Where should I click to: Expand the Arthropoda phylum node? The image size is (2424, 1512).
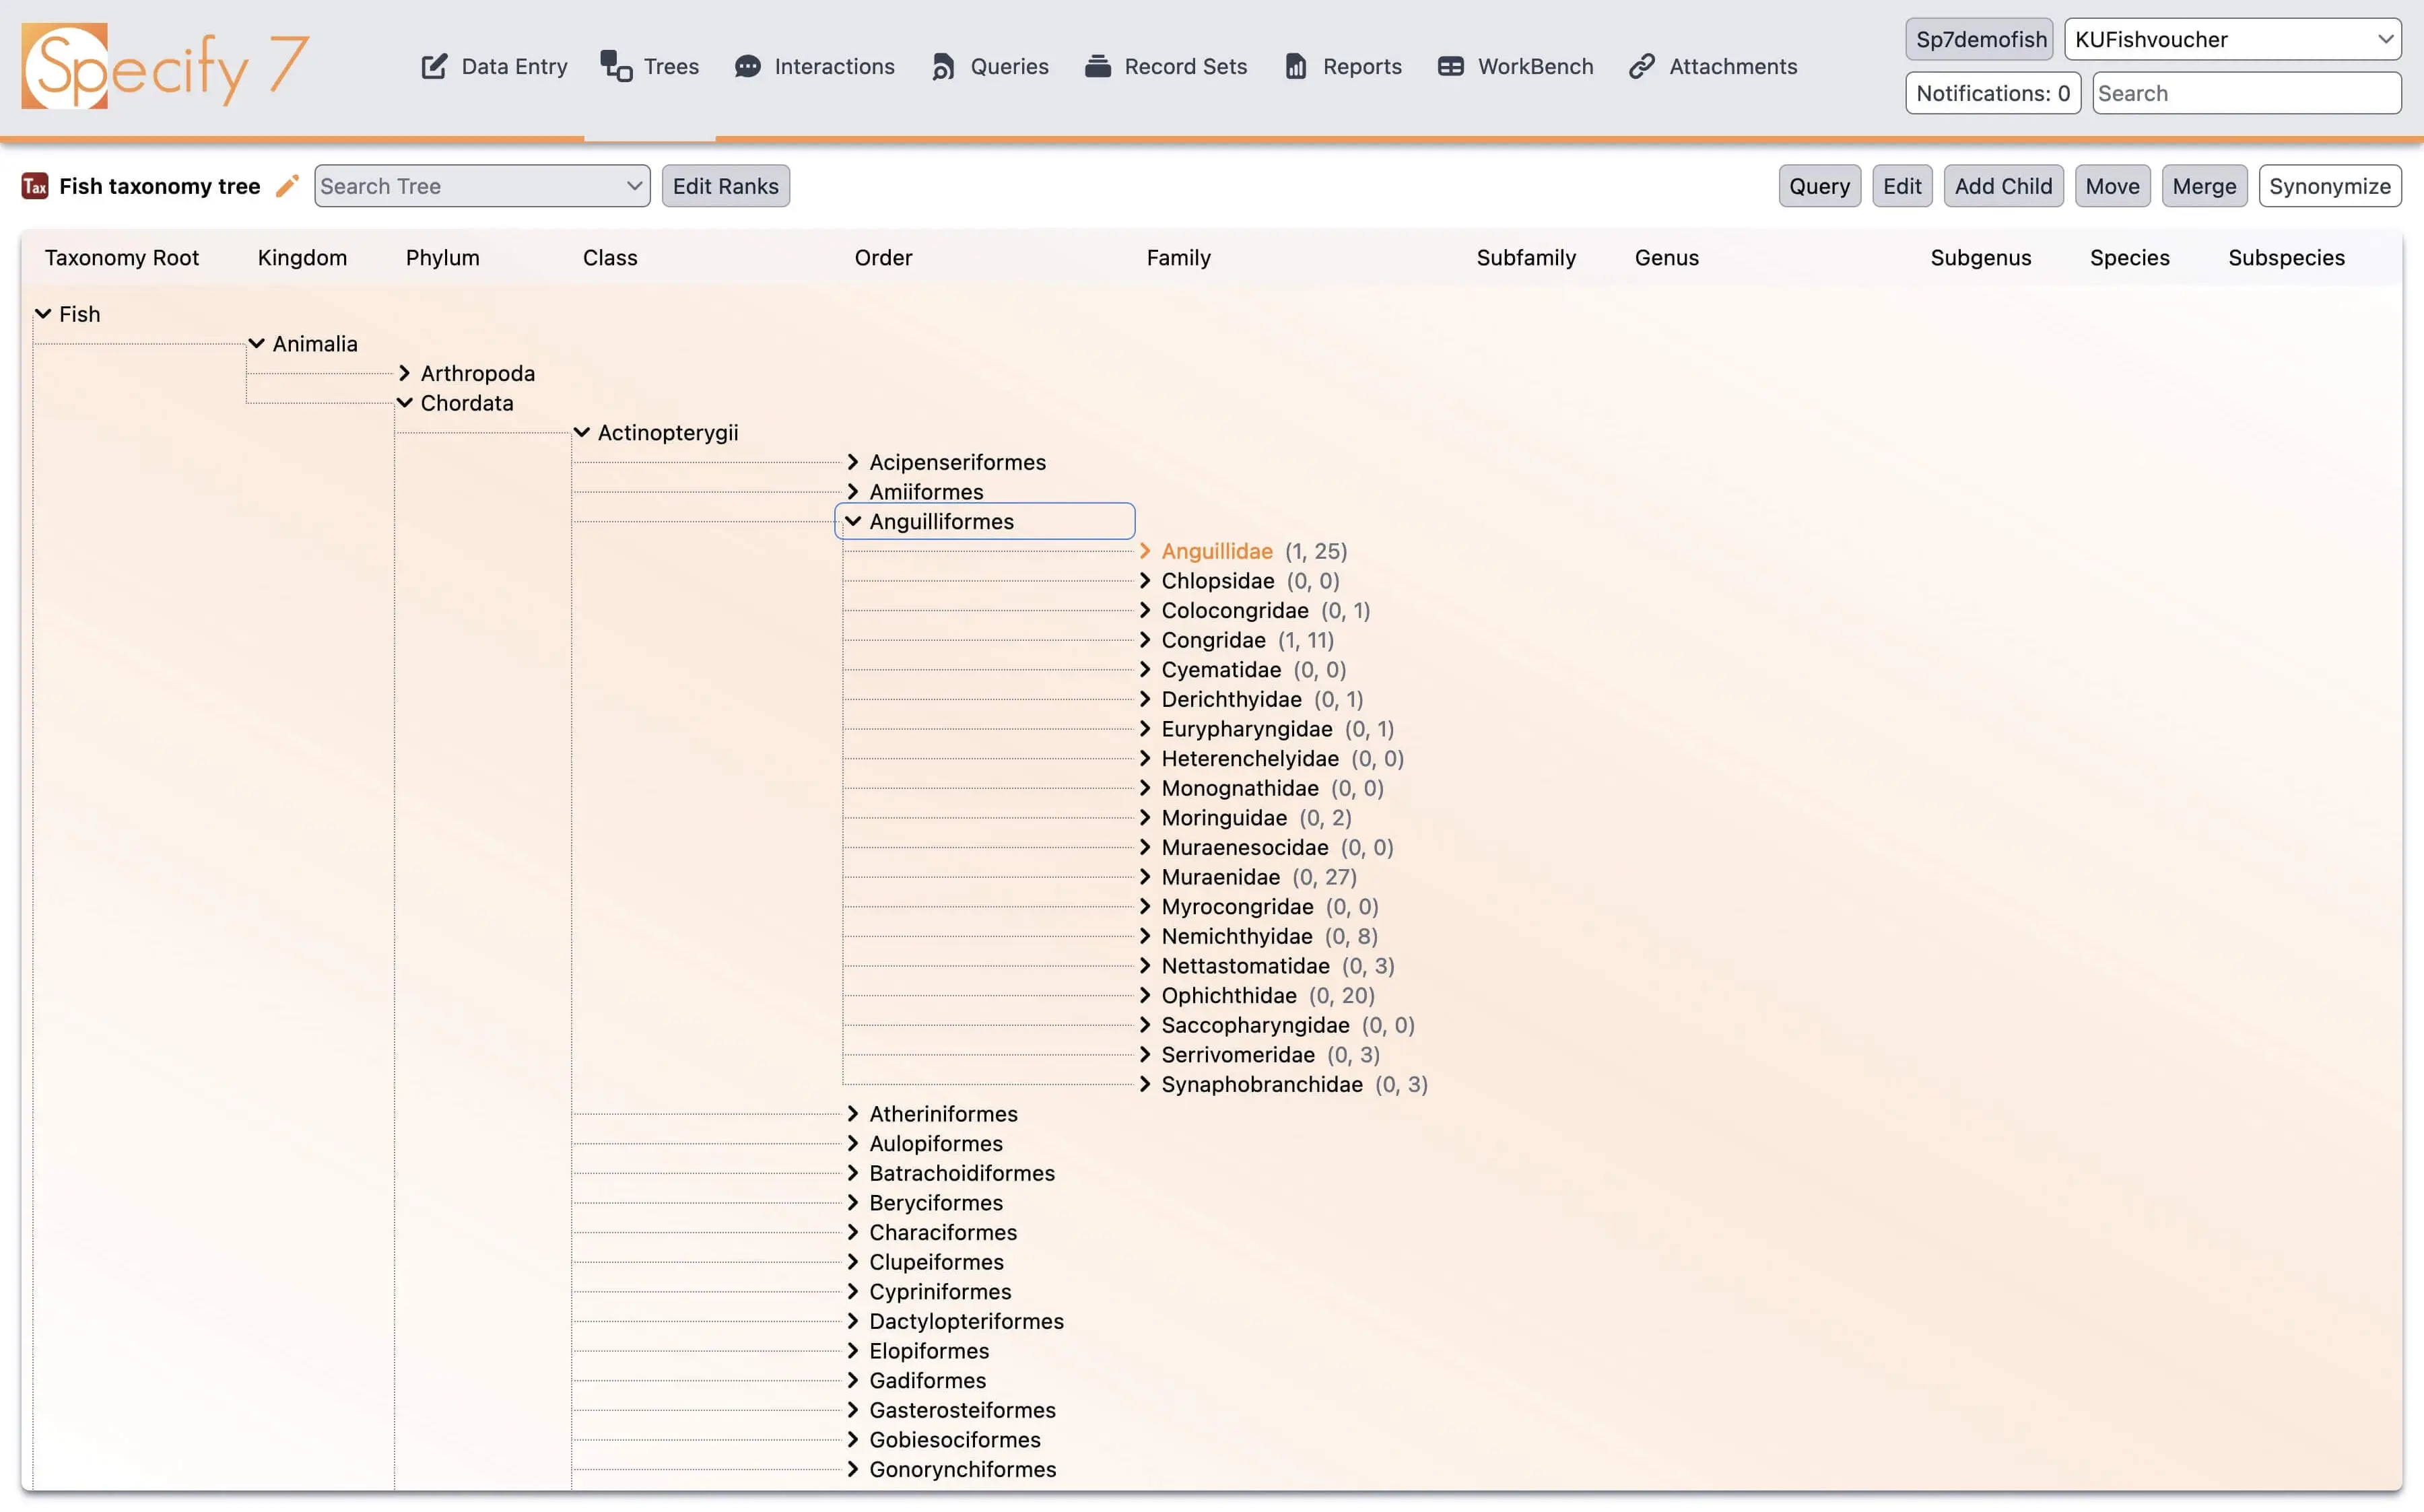(405, 373)
